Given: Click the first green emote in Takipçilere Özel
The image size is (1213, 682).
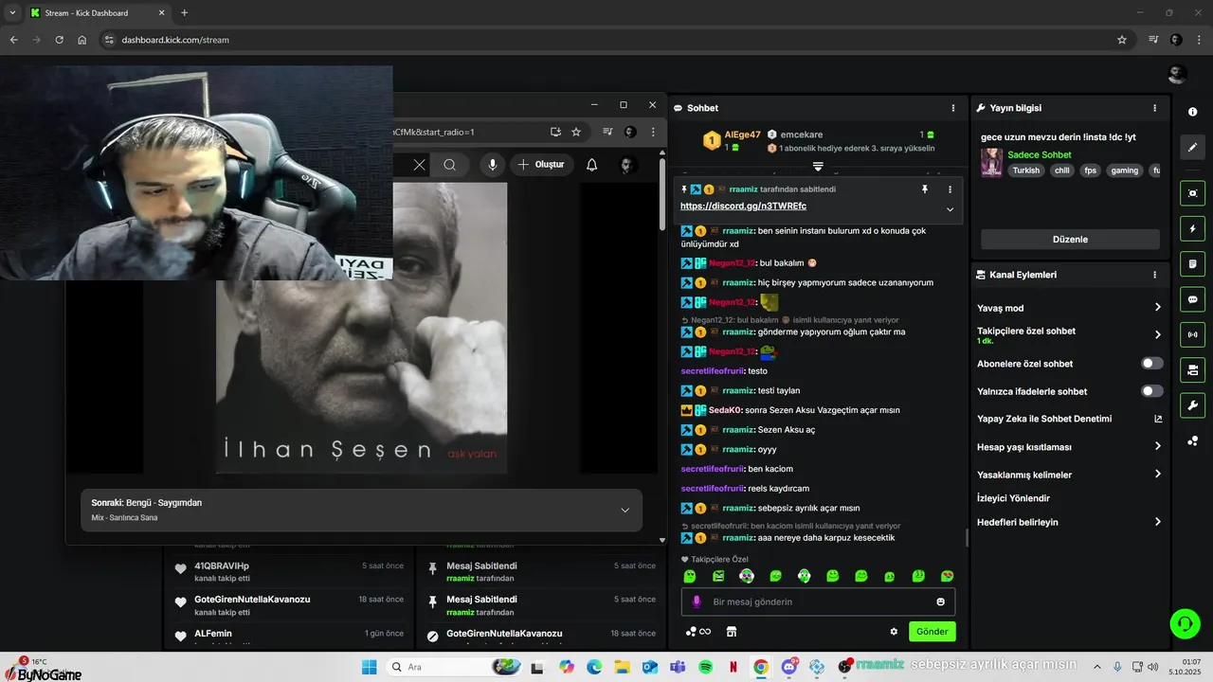Looking at the screenshot, I should (x=690, y=576).
